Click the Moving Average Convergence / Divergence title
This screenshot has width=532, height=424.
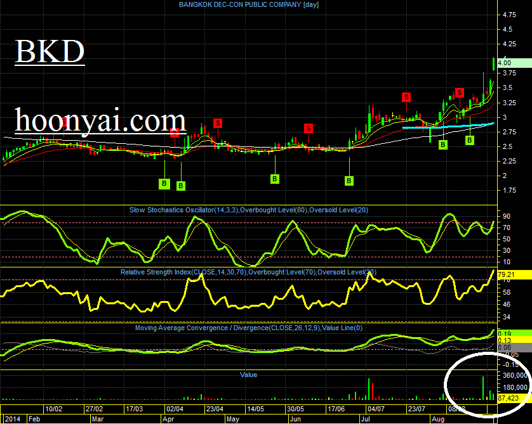[x=249, y=328]
